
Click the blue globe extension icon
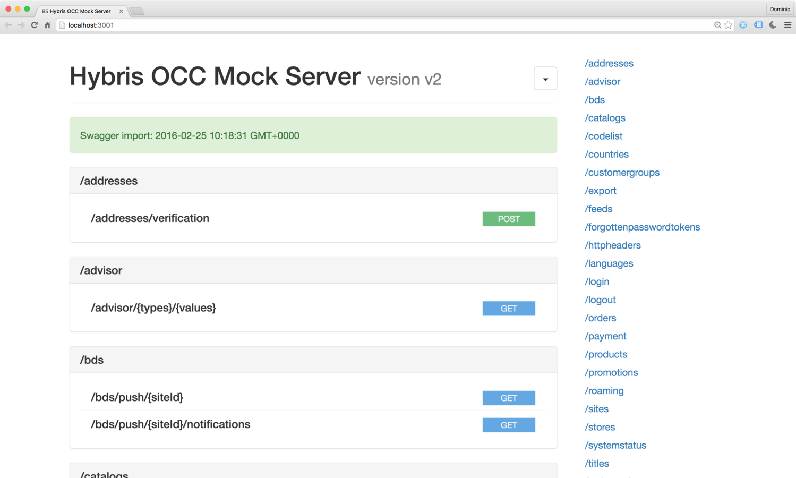pyautogui.click(x=743, y=25)
